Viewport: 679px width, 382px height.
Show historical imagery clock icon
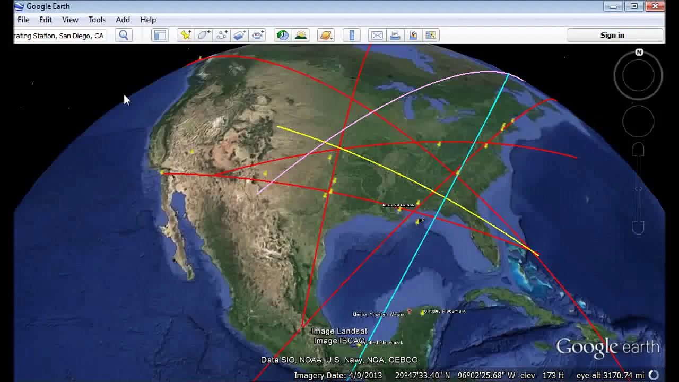pos(282,36)
